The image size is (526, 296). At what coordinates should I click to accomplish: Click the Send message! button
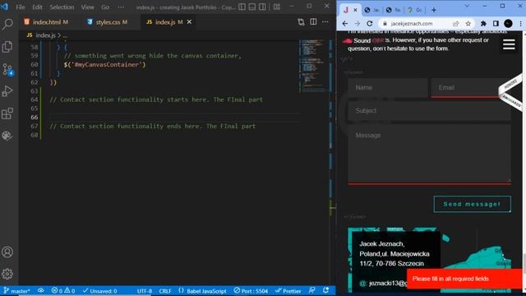click(x=473, y=204)
